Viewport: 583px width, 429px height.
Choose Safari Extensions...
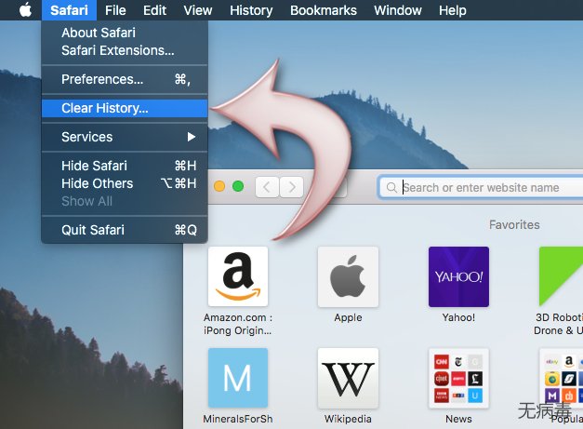125,50
